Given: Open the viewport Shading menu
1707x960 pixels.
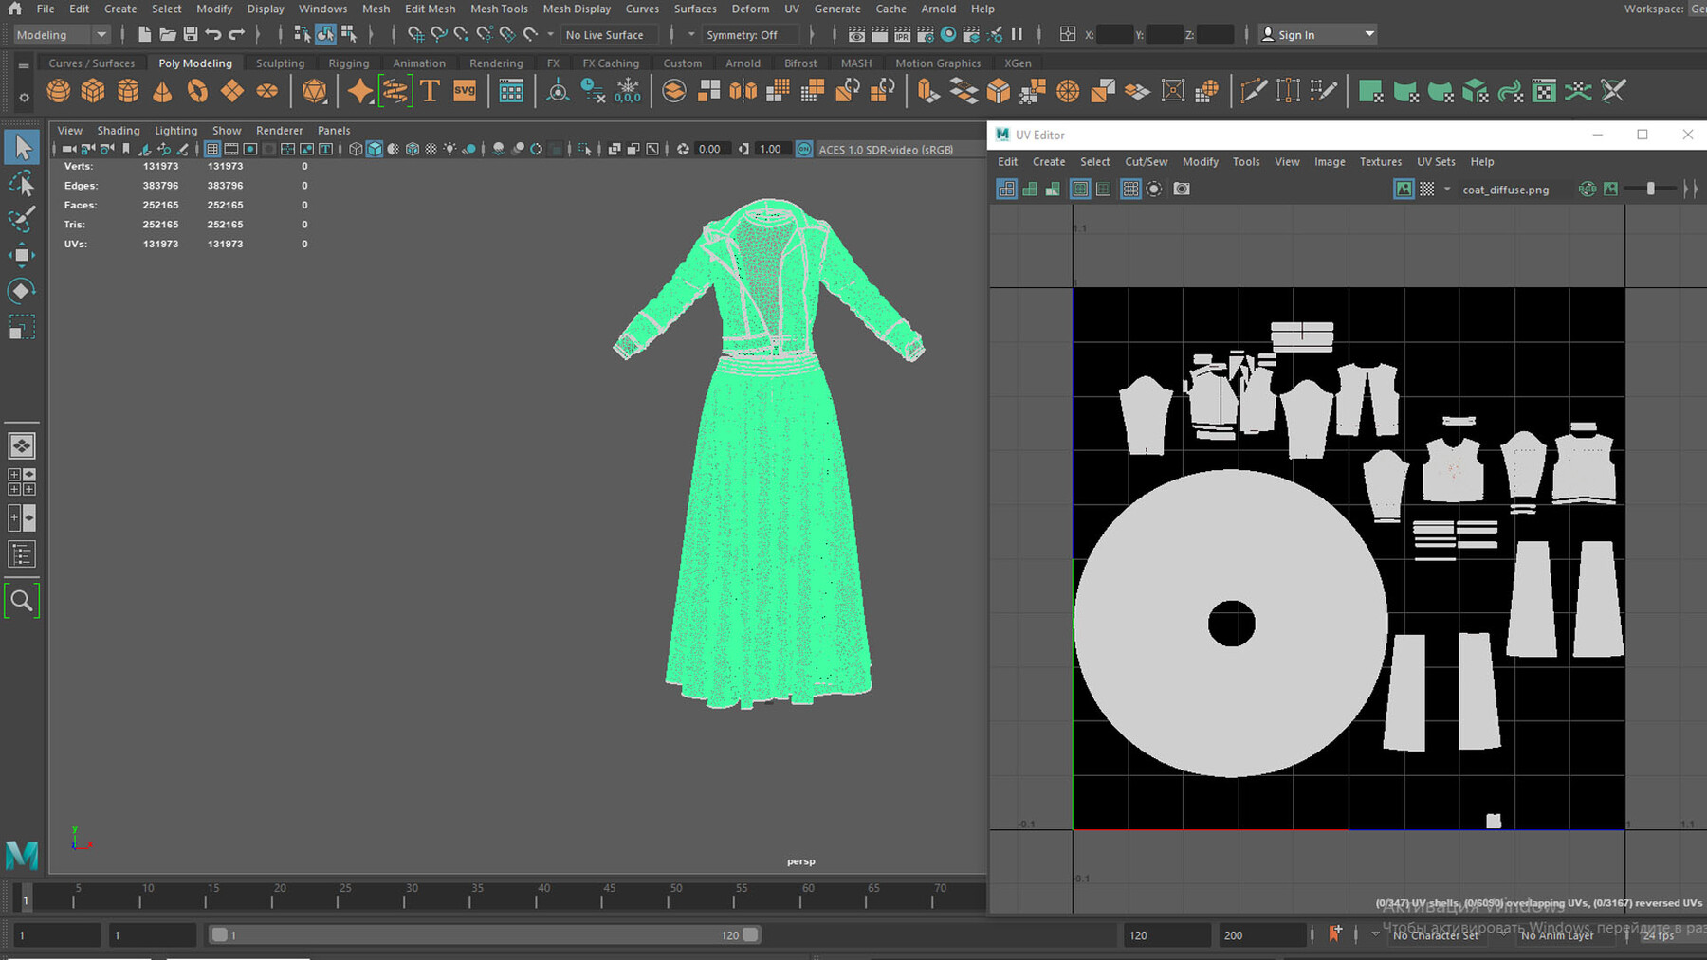Looking at the screenshot, I should coord(119,130).
